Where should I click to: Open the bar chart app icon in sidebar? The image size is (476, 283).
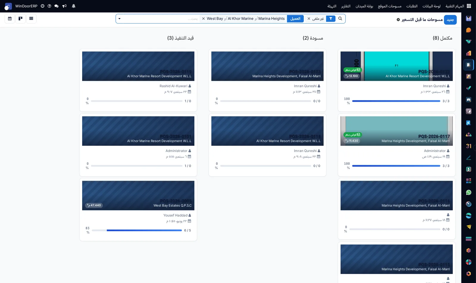click(x=469, y=53)
